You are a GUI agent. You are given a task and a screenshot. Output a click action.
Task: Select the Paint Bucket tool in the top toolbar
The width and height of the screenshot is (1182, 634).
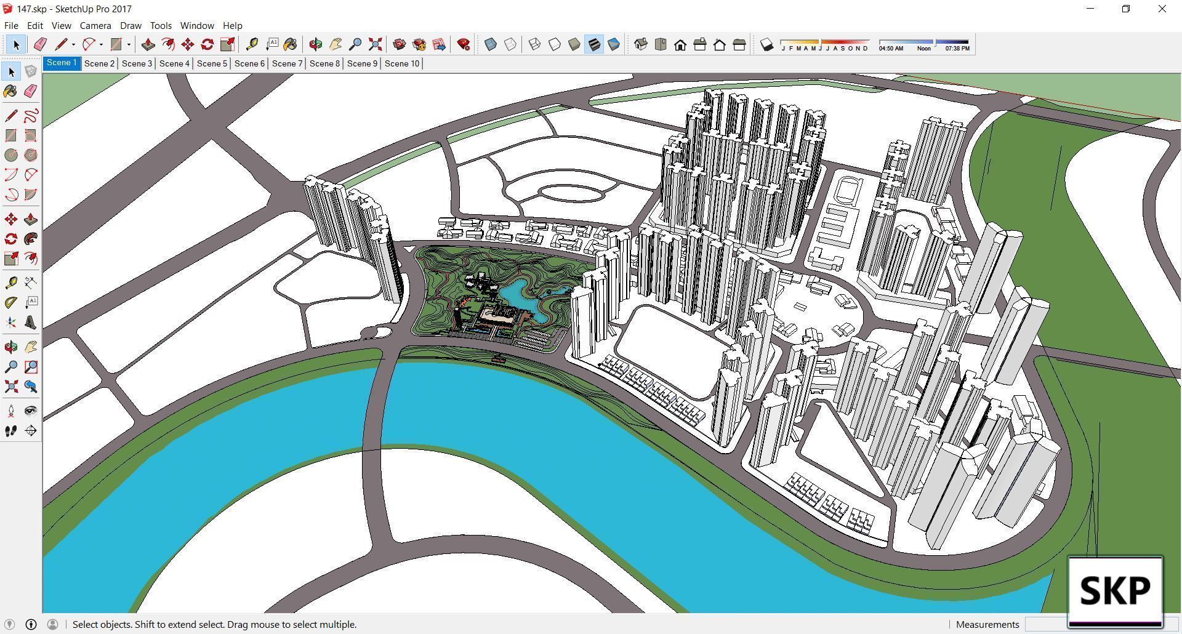(290, 44)
